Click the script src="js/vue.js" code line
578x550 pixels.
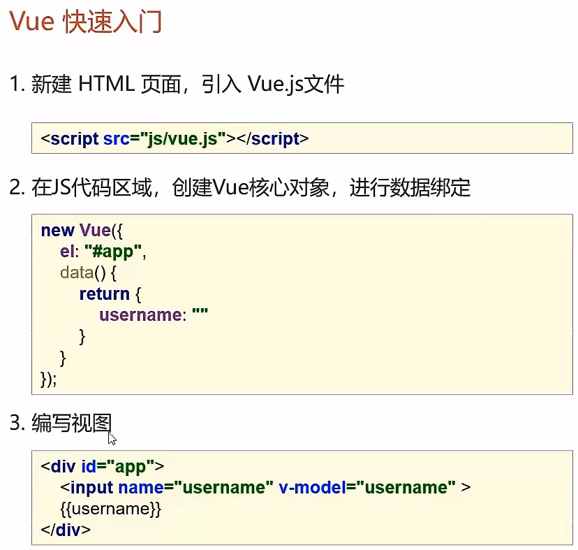click(x=175, y=139)
